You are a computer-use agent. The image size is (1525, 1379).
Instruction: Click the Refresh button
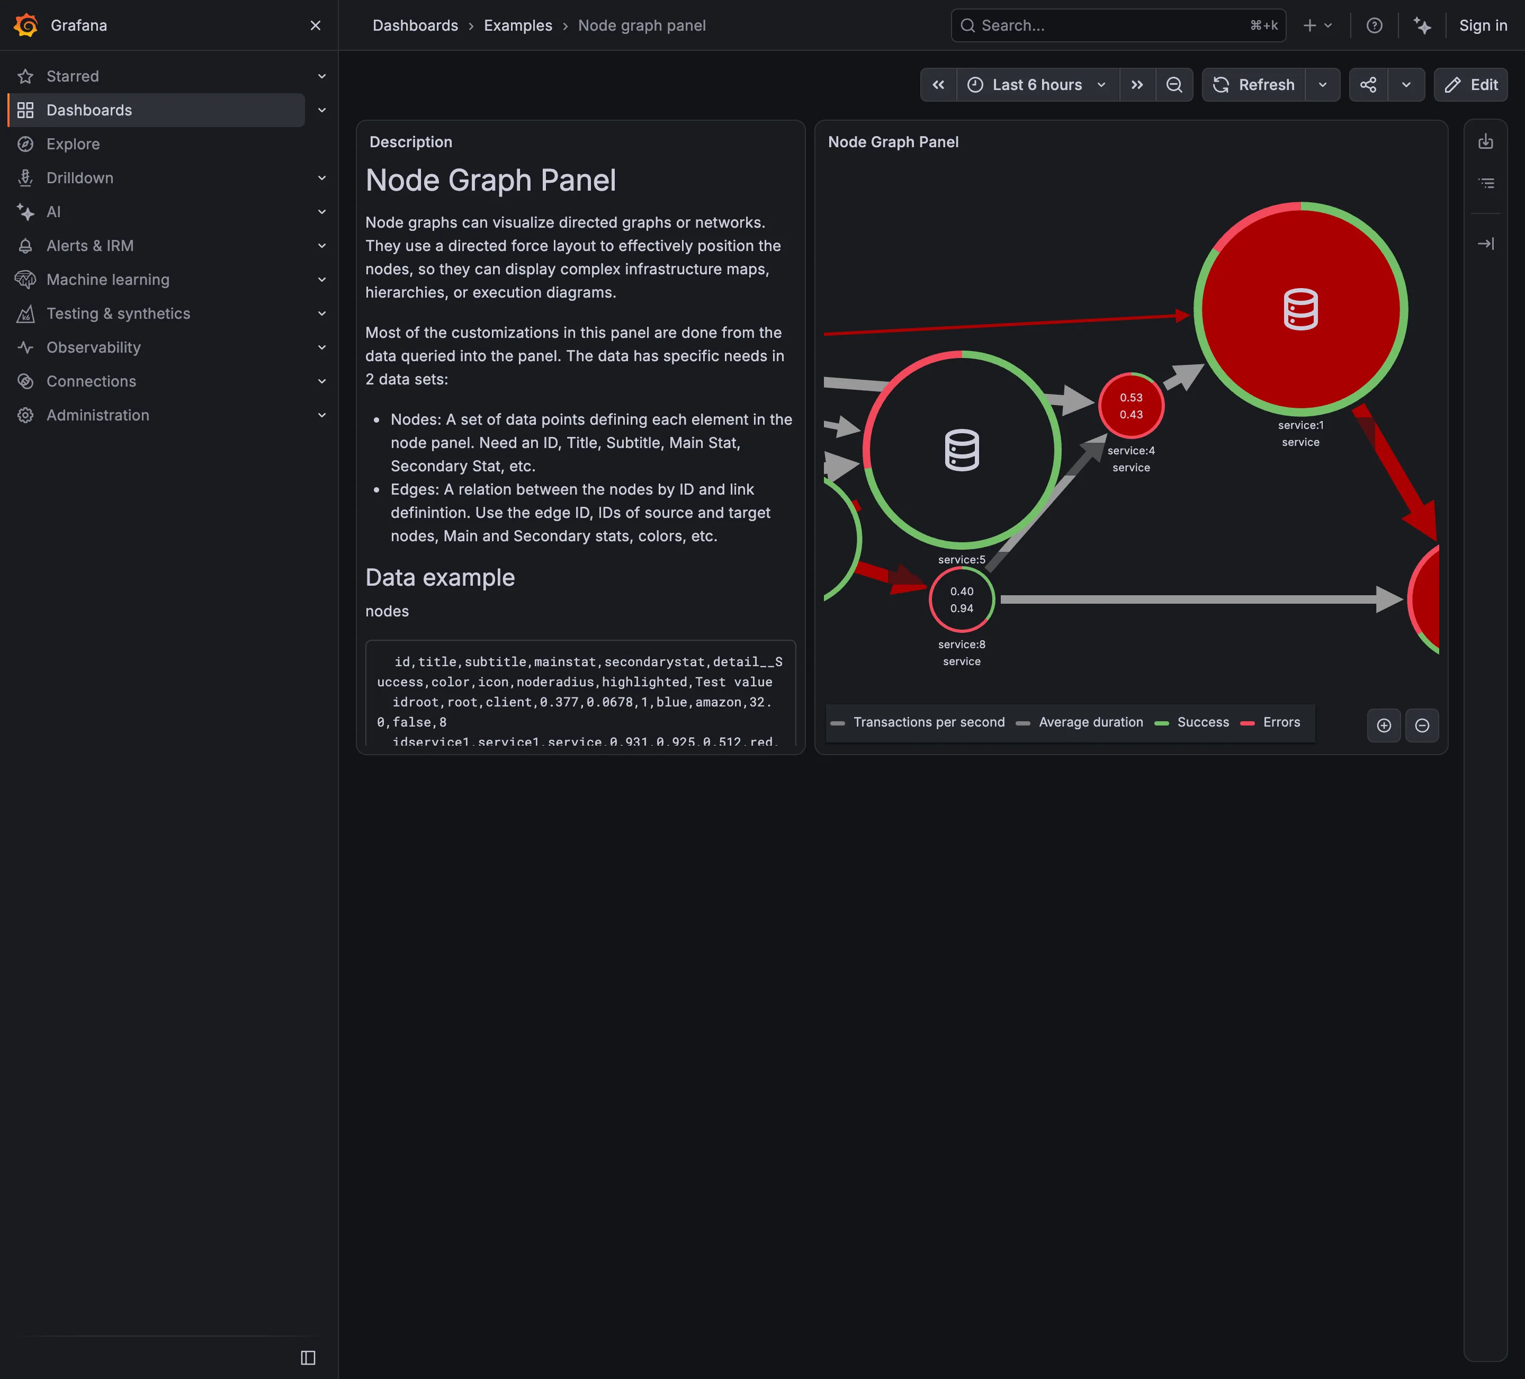point(1254,85)
